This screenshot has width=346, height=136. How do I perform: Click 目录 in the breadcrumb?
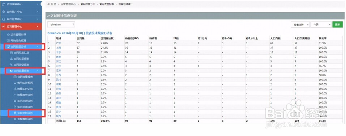click(x=53, y=4)
